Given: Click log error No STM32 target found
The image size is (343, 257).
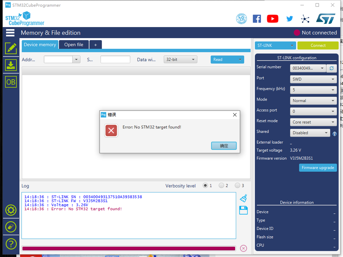Looking at the screenshot, I should point(73,209).
